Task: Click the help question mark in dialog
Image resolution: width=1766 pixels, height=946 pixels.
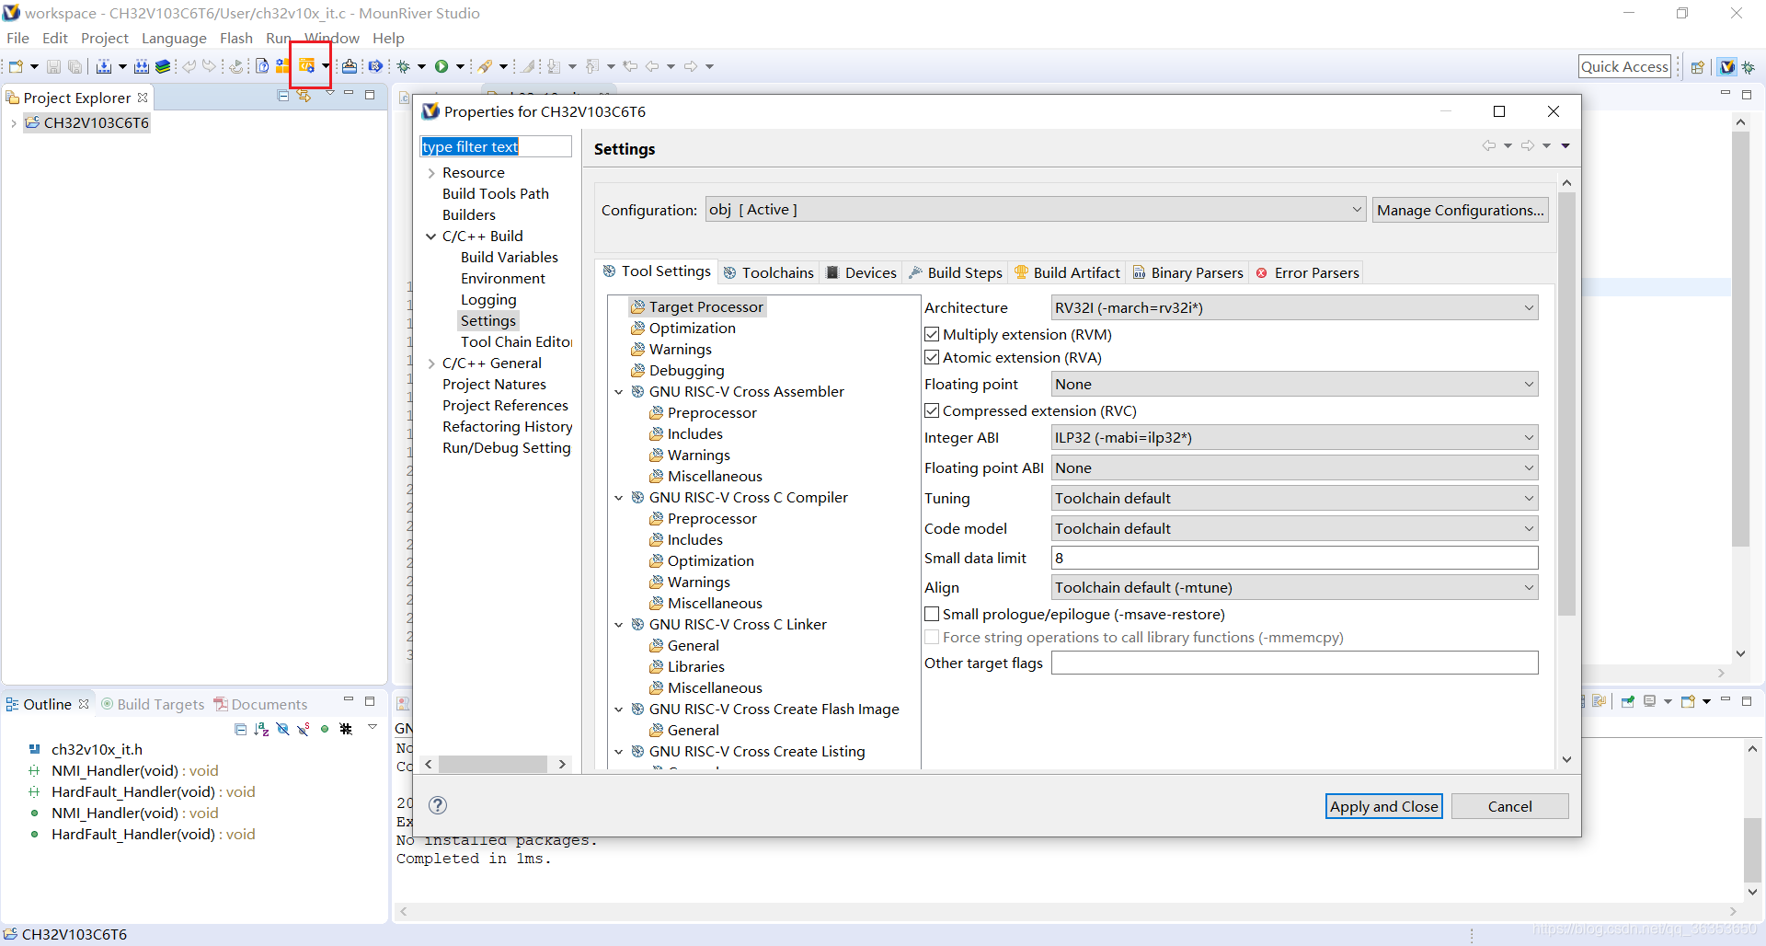Action: [438, 805]
